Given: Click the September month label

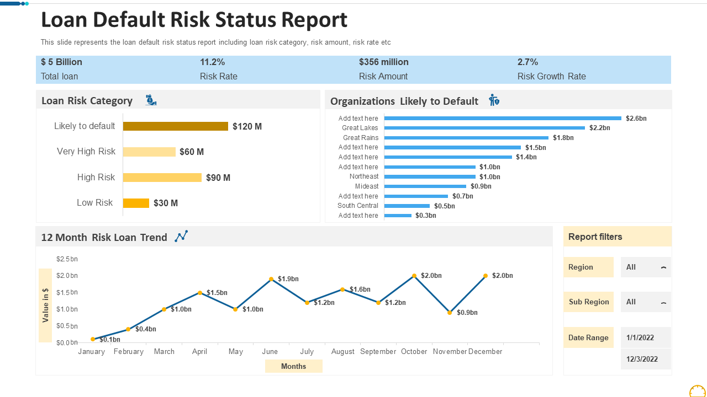Looking at the screenshot, I should pyautogui.click(x=378, y=352).
